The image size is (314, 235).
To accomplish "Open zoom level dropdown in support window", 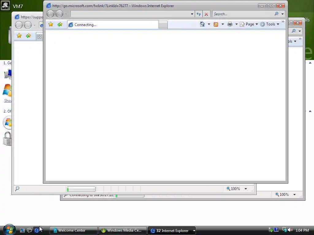I will click(x=246, y=188).
